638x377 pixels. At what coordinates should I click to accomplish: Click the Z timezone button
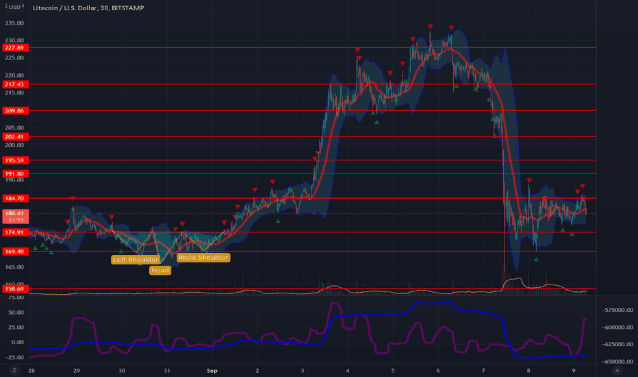(14, 370)
